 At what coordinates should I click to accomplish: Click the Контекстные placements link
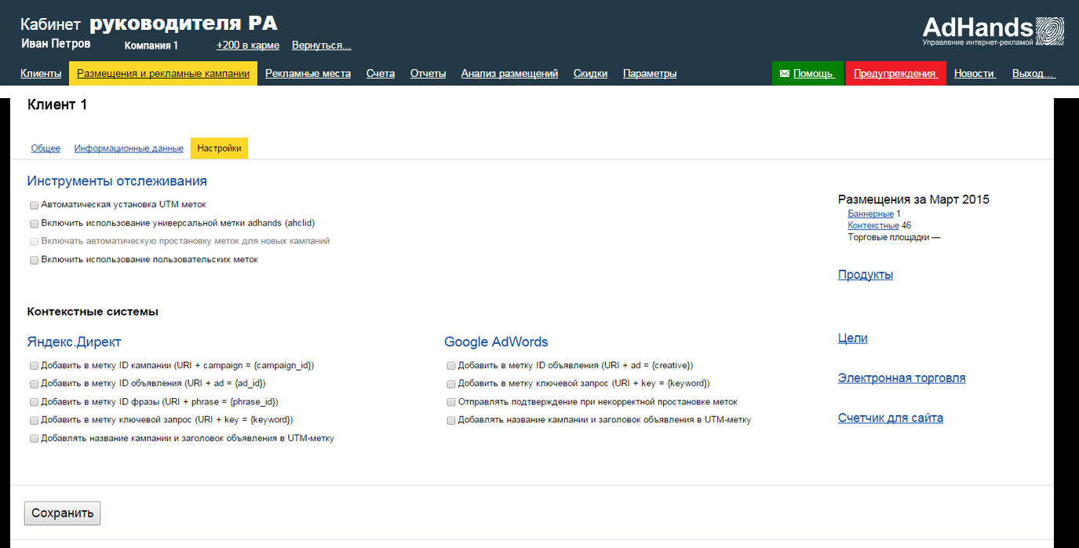[x=873, y=225]
